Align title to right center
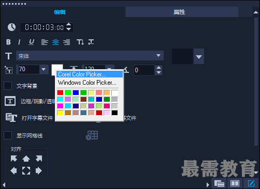The width and height of the screenshot is (260, 189). 39,171
